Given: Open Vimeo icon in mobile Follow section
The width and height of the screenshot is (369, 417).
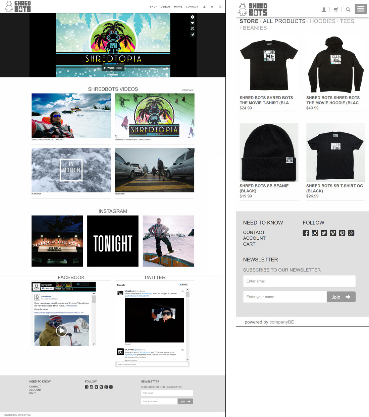Looking at the screenshot, I should coord(333,233).
